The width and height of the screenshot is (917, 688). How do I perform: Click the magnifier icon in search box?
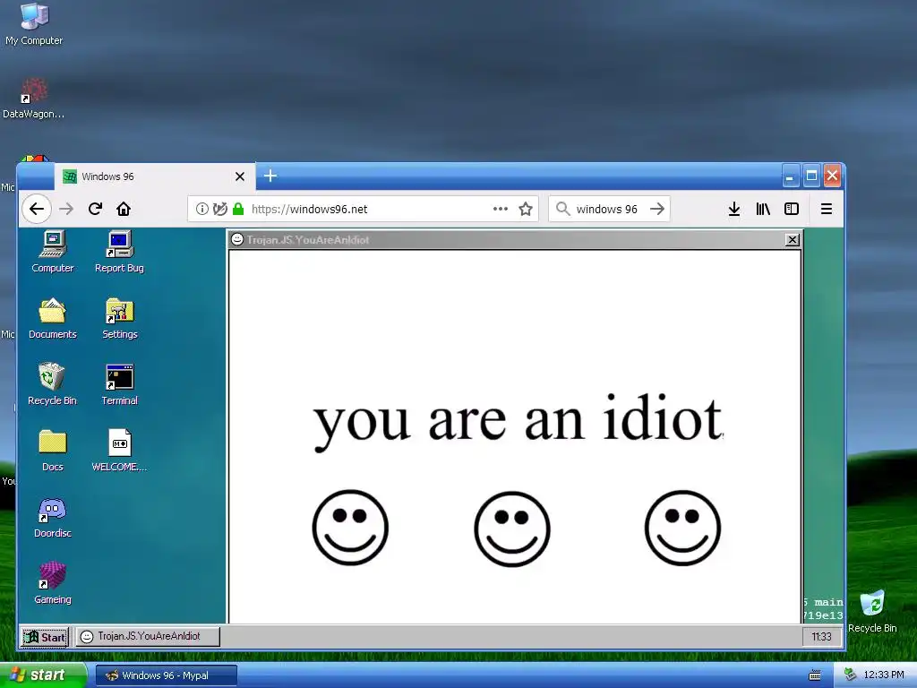562,208
